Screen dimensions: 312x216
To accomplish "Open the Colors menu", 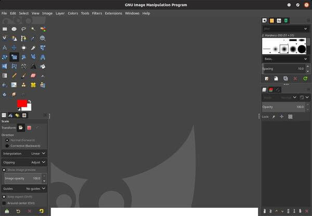I will (73, 14).
